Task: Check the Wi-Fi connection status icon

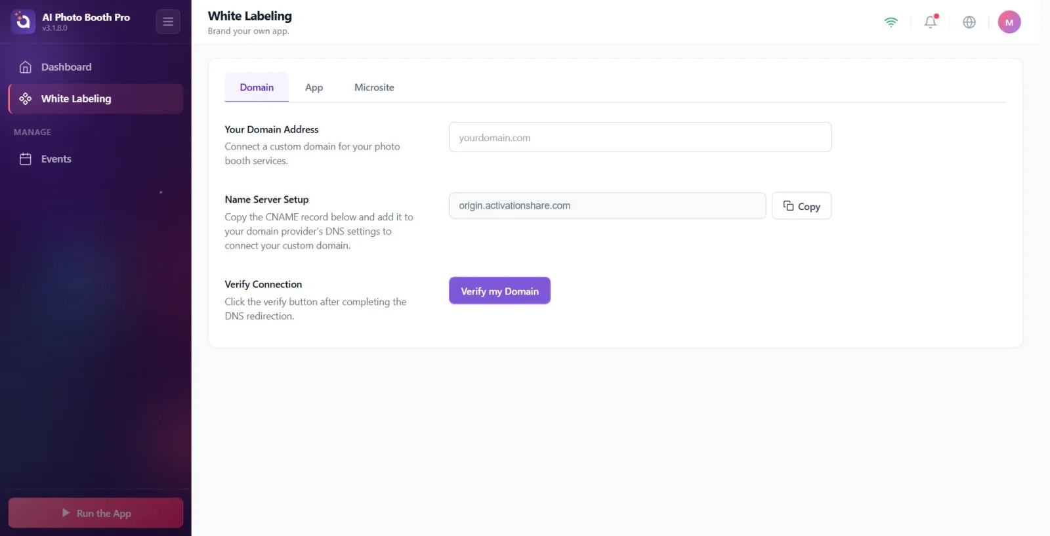Action: pos(891,22)
